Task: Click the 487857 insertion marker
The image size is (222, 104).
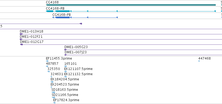Action: click(47, 66)
